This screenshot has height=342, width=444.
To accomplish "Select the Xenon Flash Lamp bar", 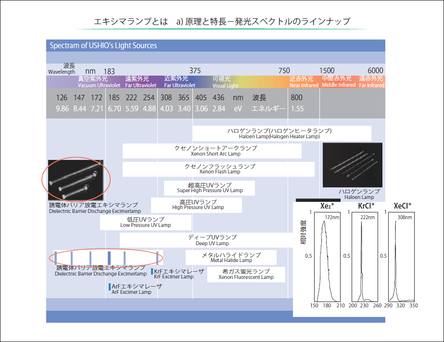I will coord(218,169).
